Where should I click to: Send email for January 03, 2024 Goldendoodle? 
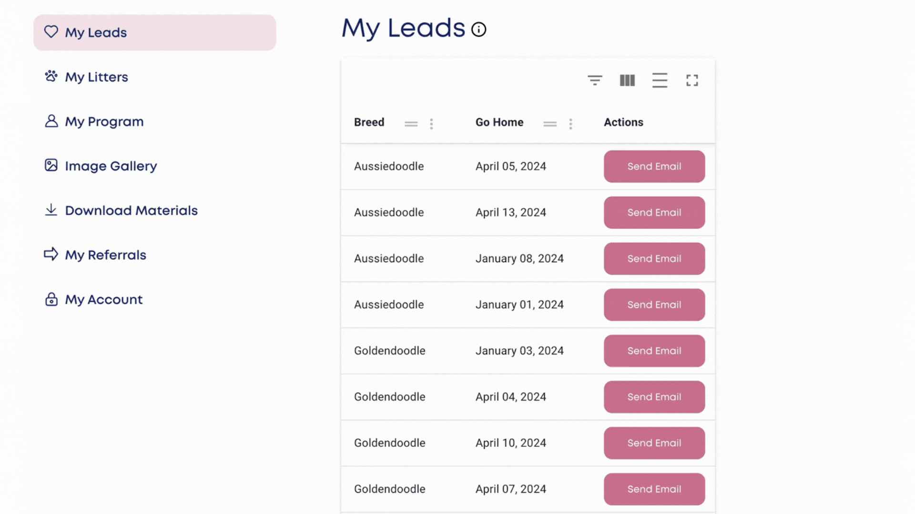click(654, 351)
